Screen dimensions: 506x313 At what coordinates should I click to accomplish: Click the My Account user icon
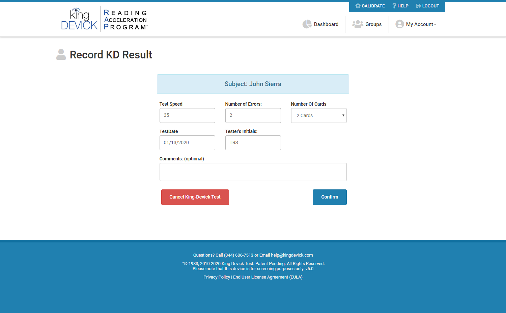[x=400, y=24]
